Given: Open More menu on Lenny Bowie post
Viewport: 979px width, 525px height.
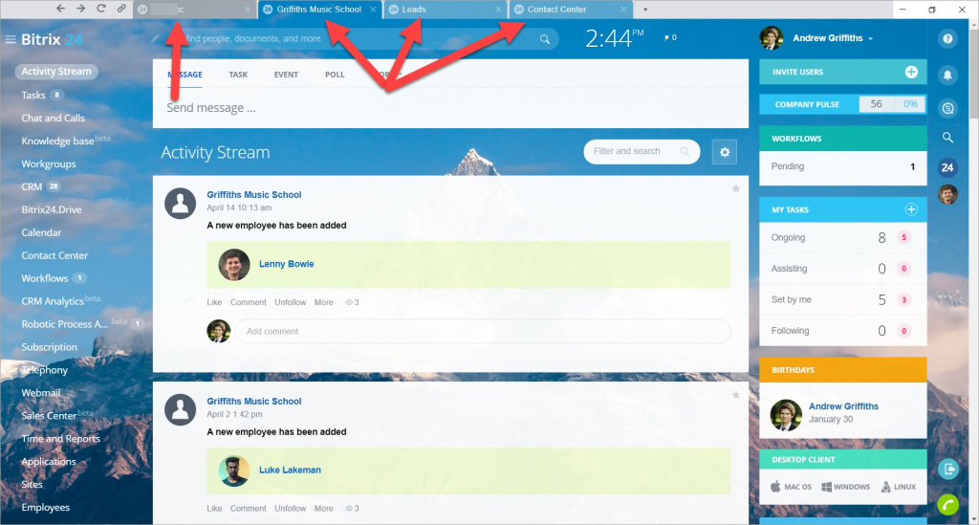Looking at the screenshot, I should click(x=323, y=302).
